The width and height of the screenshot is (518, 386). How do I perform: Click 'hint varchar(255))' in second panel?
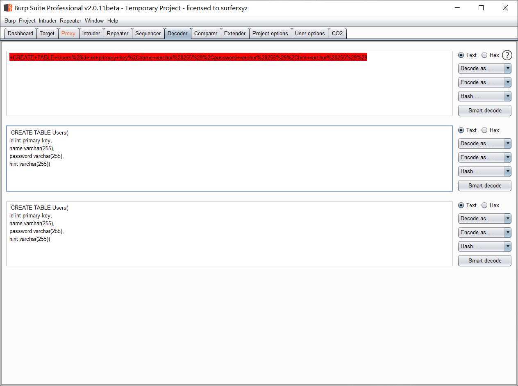click(x=30, y=164)
